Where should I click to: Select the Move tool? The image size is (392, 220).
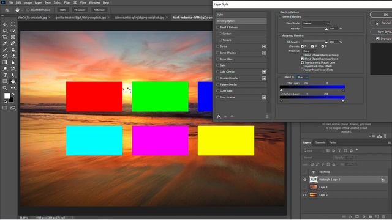5,24
